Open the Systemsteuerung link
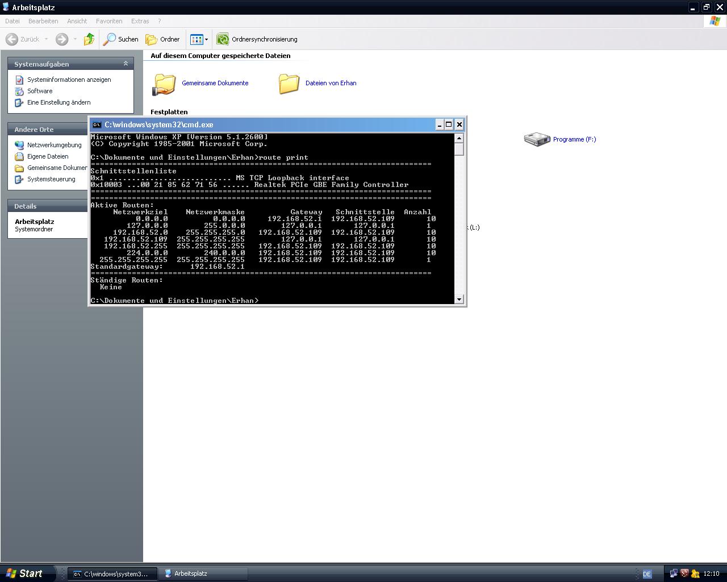The height and width of the screenshot is (582, 727). tap(51, 179)
